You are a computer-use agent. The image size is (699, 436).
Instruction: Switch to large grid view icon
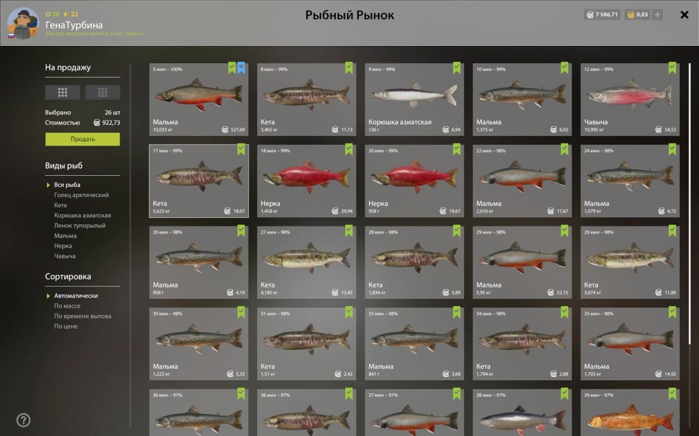pos(62,92)
